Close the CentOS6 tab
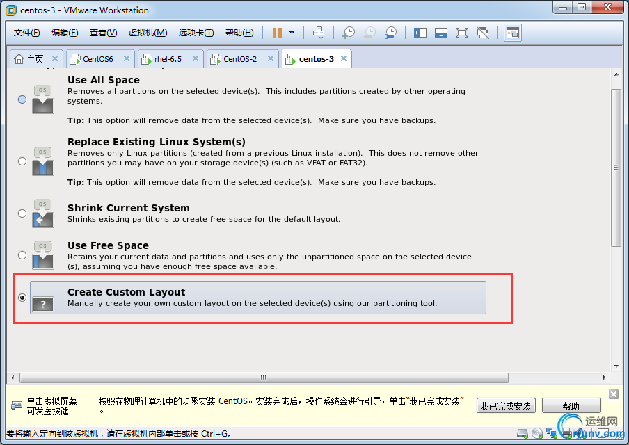Screen dimensions: 629x445 tap(127, 58)
